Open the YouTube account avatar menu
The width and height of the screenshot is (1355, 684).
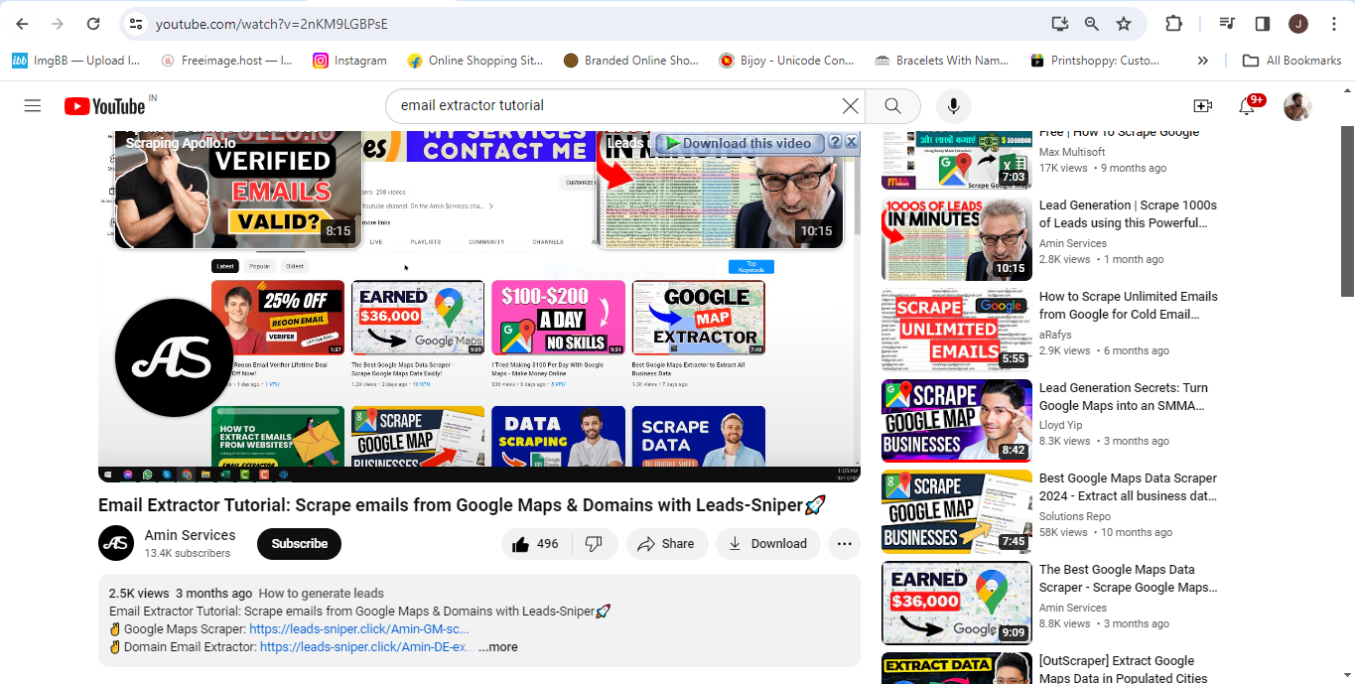(1297, 106)
